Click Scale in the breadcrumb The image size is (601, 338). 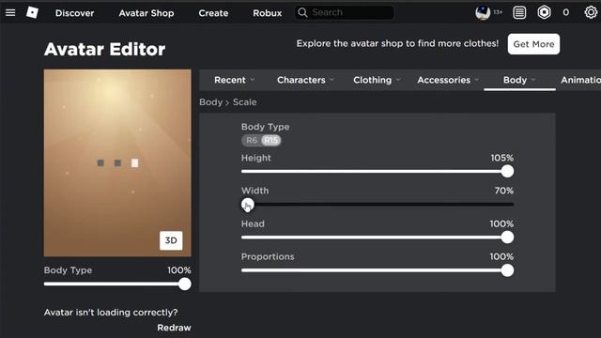(x=244, y=102)
